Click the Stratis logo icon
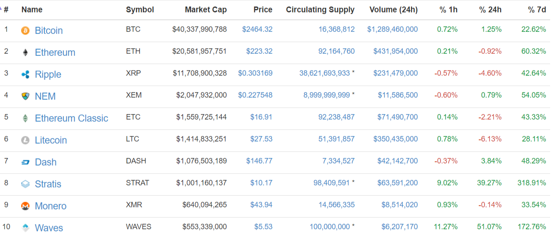Screen dimensions: 553x238 coord(25,184)
